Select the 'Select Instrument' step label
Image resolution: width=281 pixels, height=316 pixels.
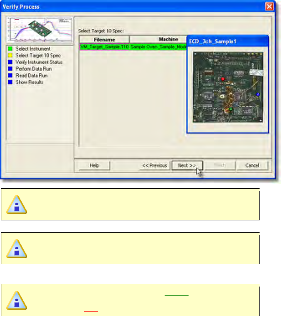tap(33, 49)
